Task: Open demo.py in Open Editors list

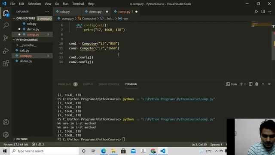Action: [33, 29]
